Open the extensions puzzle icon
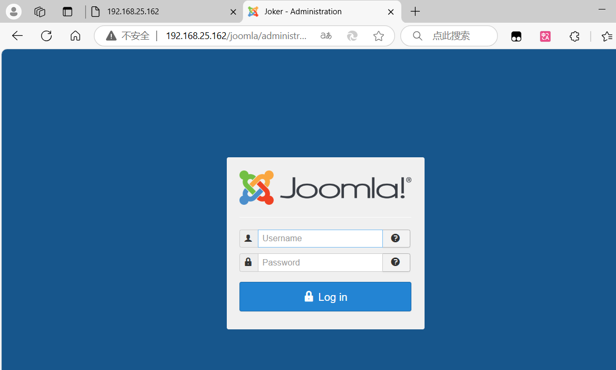The width and height of the screenshot is (616, 370). pyautogui.click(x=574, y=36)
